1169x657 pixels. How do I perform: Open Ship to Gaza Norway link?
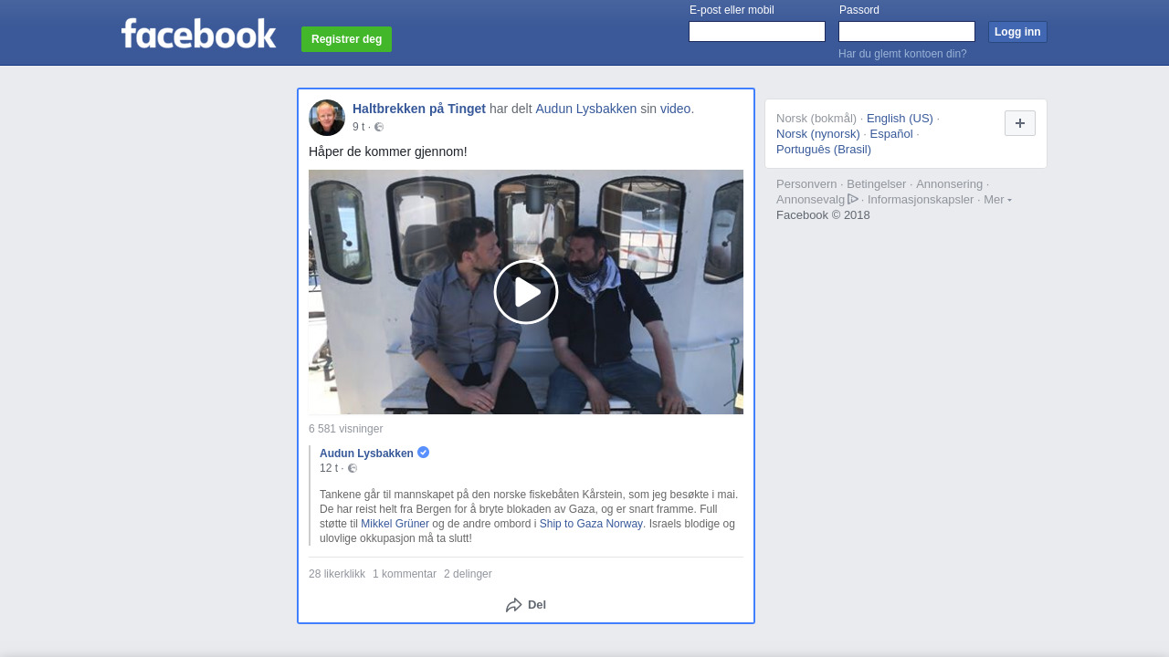pyautogui.click(x=591, y=524)
